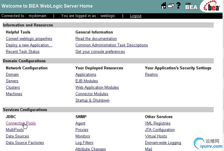Select Connector Modules link

[92, 94]
